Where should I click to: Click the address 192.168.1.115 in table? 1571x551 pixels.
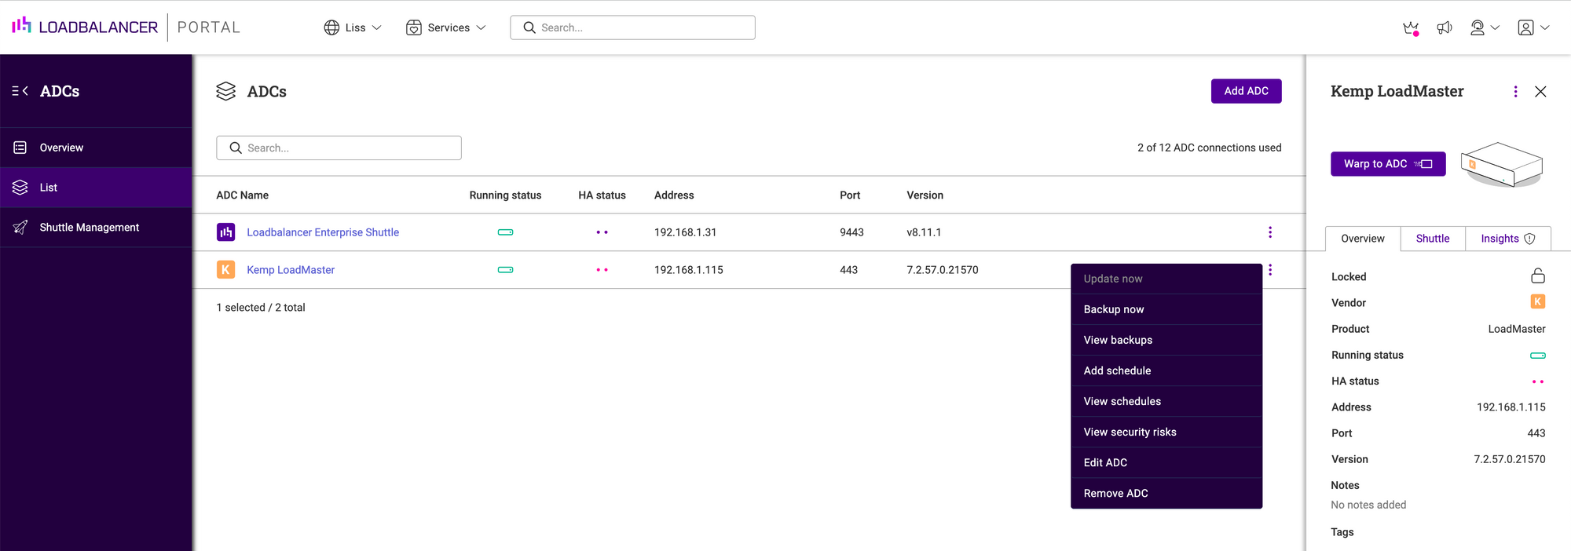(x=688, y=270)
